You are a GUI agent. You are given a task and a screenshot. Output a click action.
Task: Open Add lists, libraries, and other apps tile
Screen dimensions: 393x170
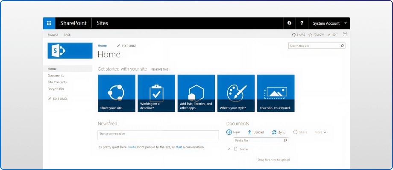pyautogui.click(x=196, y=93)
